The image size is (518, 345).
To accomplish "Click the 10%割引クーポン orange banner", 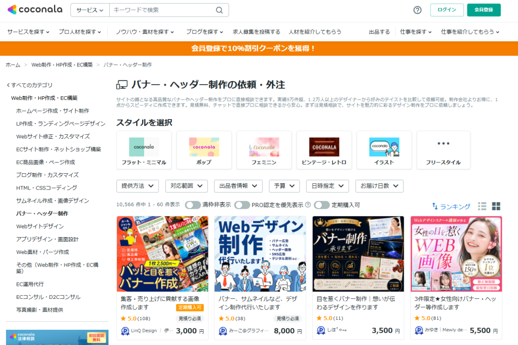I will click(259, 48).
